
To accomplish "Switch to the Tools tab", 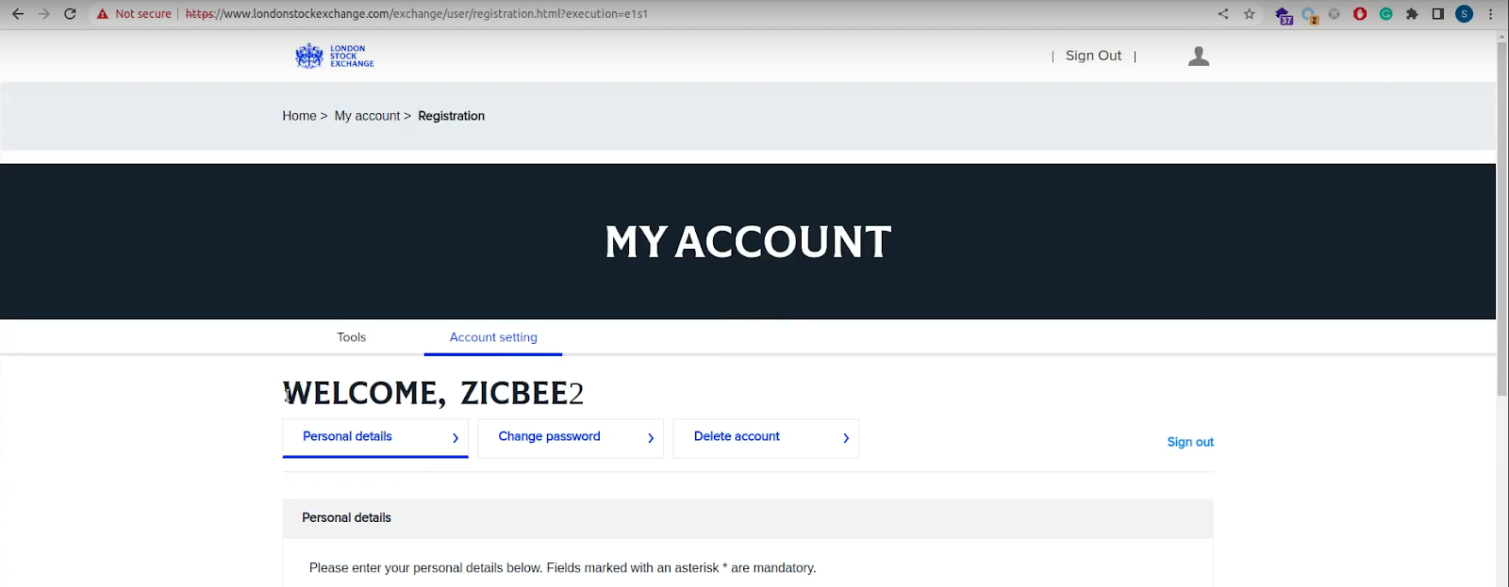I will [352, 337].
